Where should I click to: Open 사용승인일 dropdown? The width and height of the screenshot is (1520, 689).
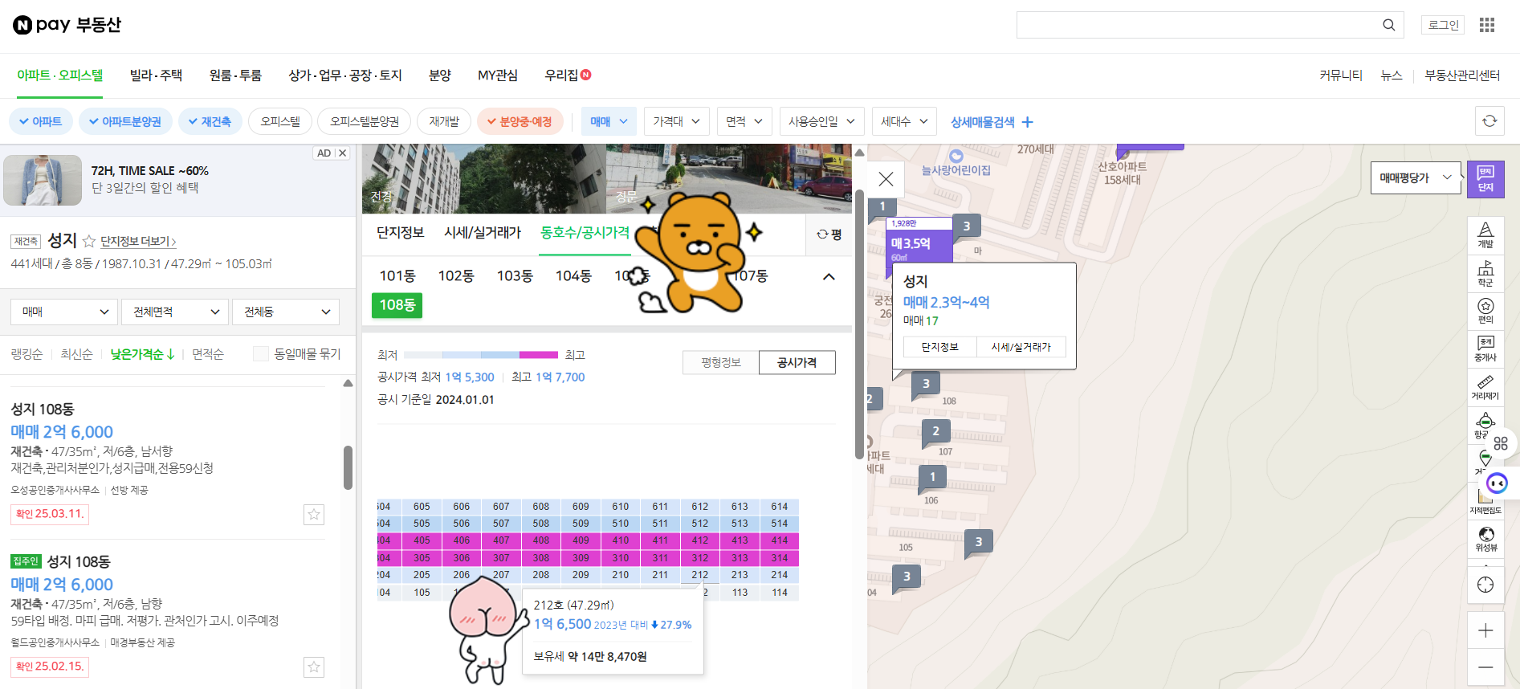click(x=821, y=121)
